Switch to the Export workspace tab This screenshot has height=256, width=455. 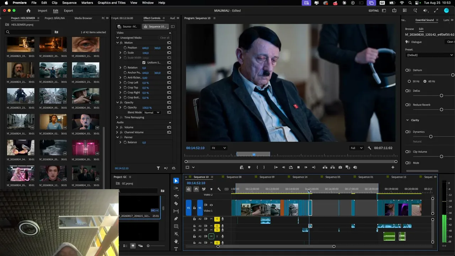click(68, 11)
